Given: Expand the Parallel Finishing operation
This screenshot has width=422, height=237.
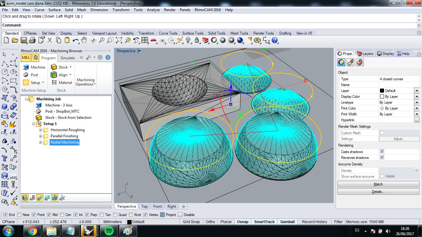Looking at the screenshot, I should coord(40,136).
